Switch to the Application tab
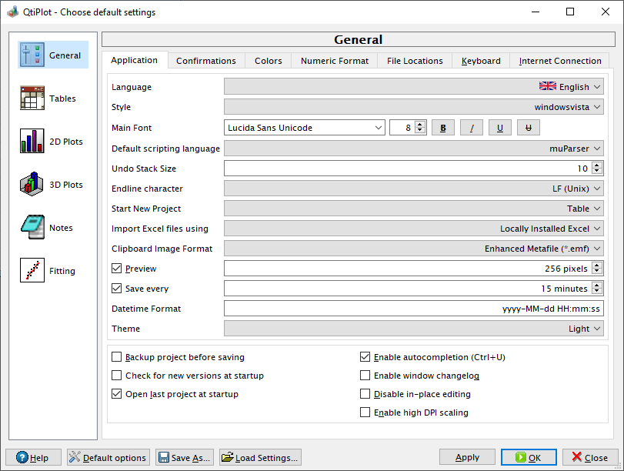This screenshot has width=624, height=471. (x=134, y=60)
